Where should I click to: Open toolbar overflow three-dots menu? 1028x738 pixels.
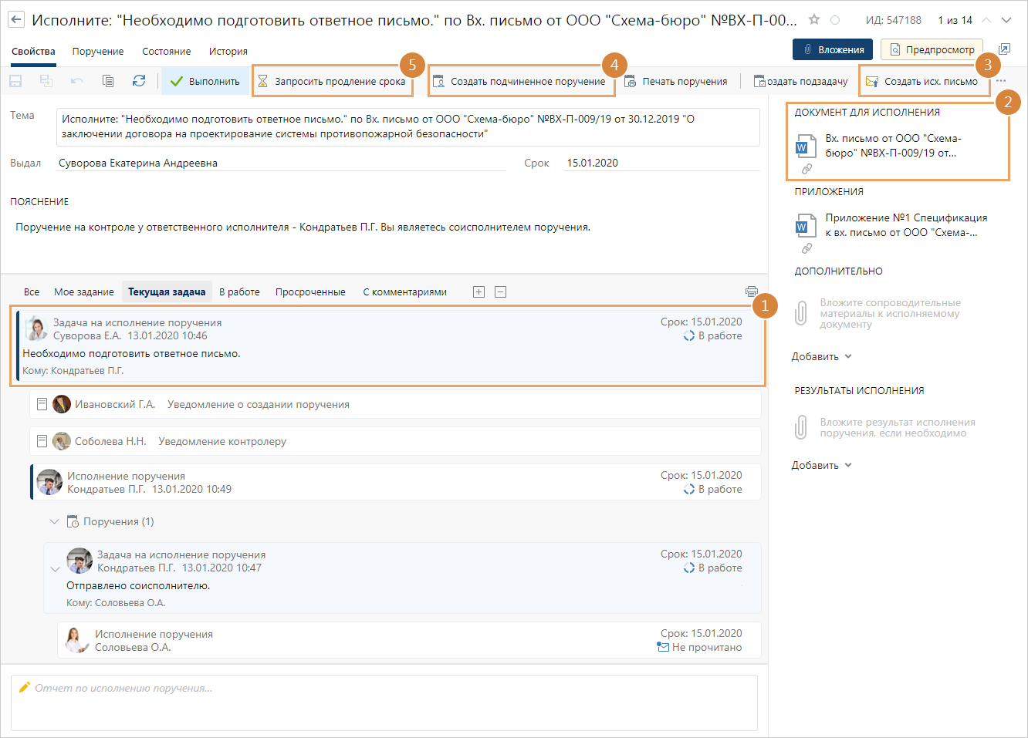click(1001, 81)
